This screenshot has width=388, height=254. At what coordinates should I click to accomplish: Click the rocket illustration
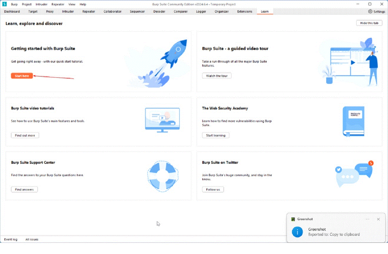[x=165, y=63]
